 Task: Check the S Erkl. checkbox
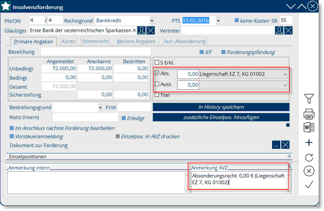tap(157, 62)
